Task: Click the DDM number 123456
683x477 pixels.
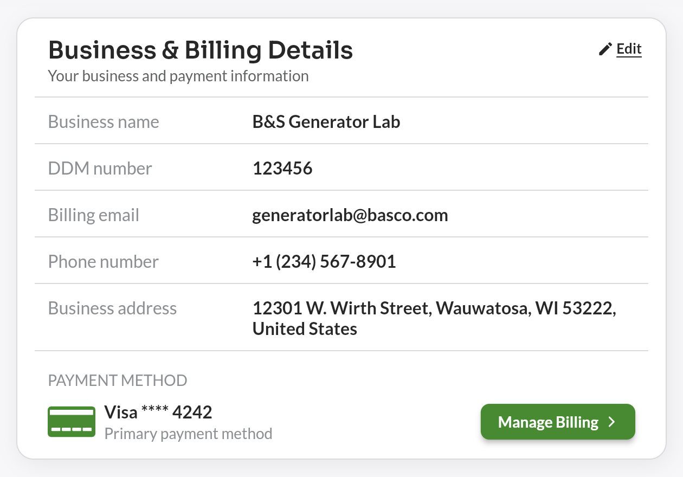Action: 282,169
